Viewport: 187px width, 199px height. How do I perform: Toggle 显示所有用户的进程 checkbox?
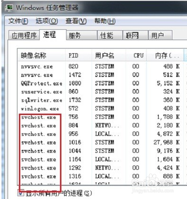(21, 193)
